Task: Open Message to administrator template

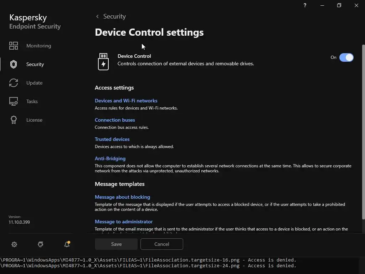Action: coord(124,222)
